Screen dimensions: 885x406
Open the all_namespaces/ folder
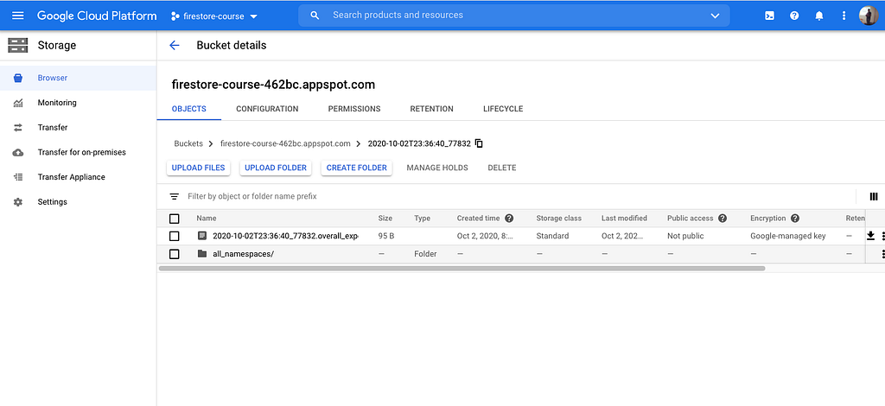243,254
